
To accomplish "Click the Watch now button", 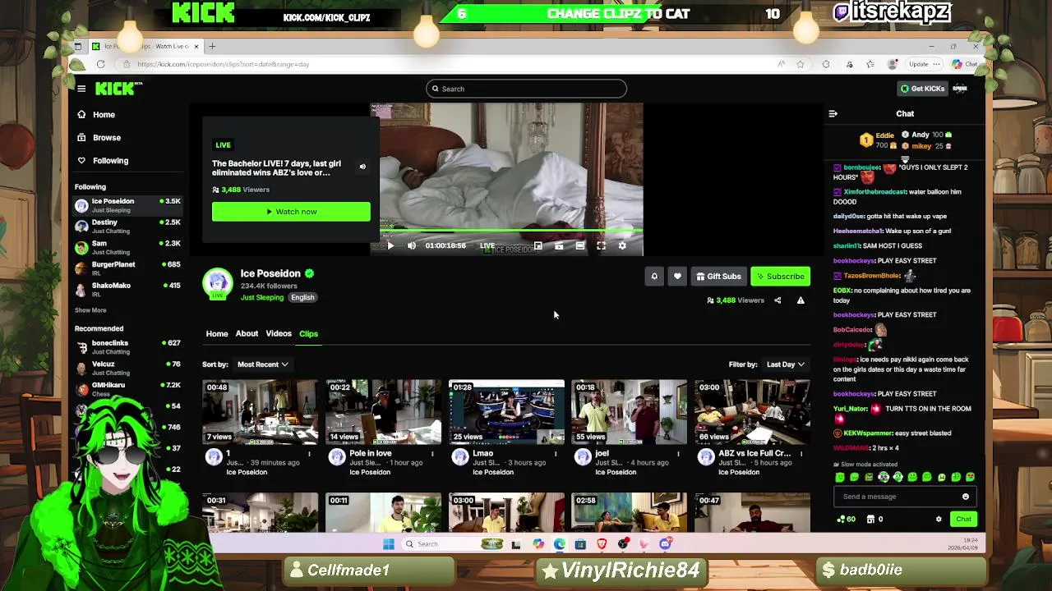I will click(291, 212).
